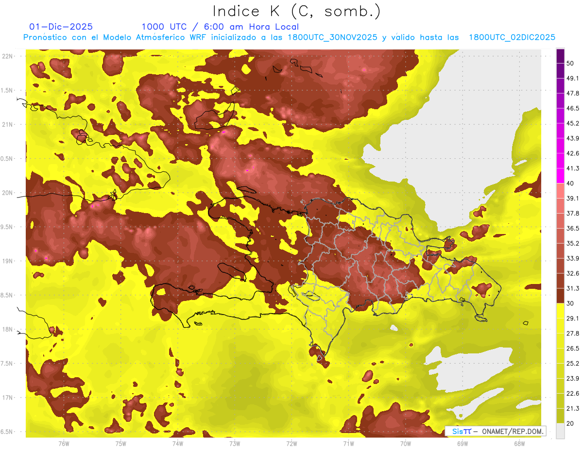Click the "26.5" colorbar value
Image resolution: width=583 pixels, height=450 pixels.
click(573, 349)
